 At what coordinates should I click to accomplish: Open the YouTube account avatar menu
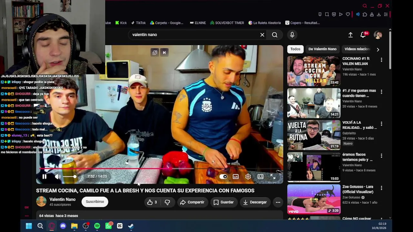pyautogui.click(x=378, y=35)
